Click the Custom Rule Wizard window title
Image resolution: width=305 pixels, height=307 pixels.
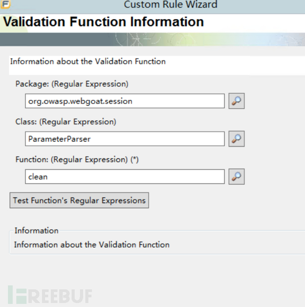click(x=170, y=5)
